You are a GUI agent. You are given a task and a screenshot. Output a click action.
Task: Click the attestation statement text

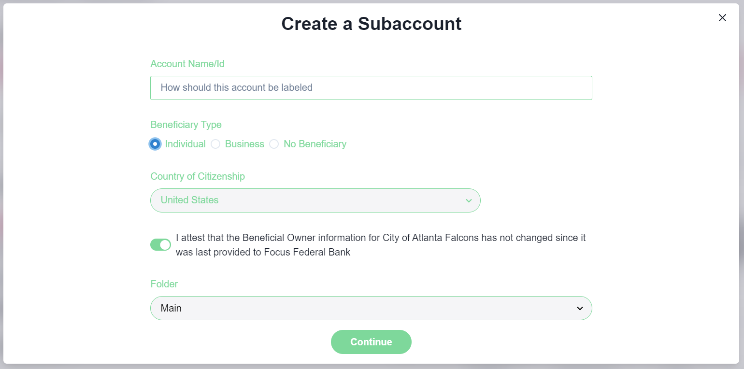point(380,245)
